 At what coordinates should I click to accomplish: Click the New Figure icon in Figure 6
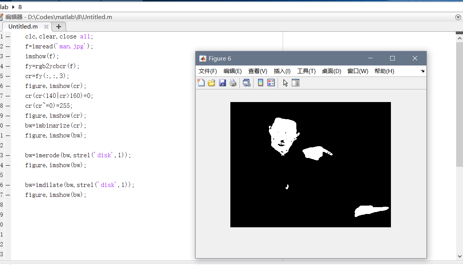click(201, 83)
